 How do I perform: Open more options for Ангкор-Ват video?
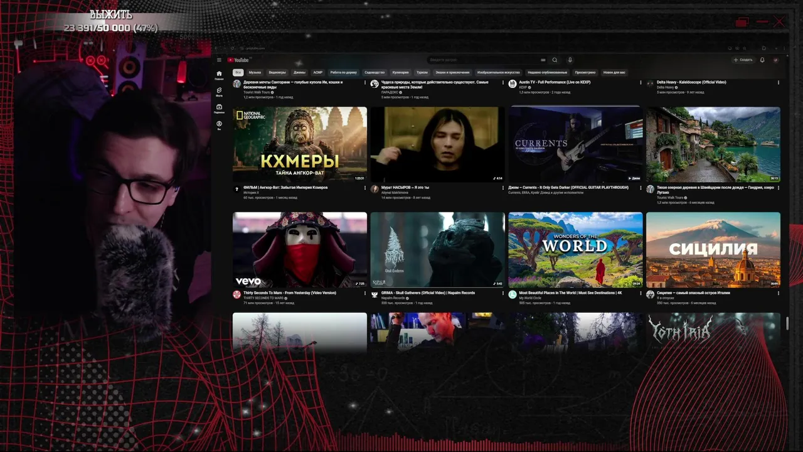[x=364, y=188]
